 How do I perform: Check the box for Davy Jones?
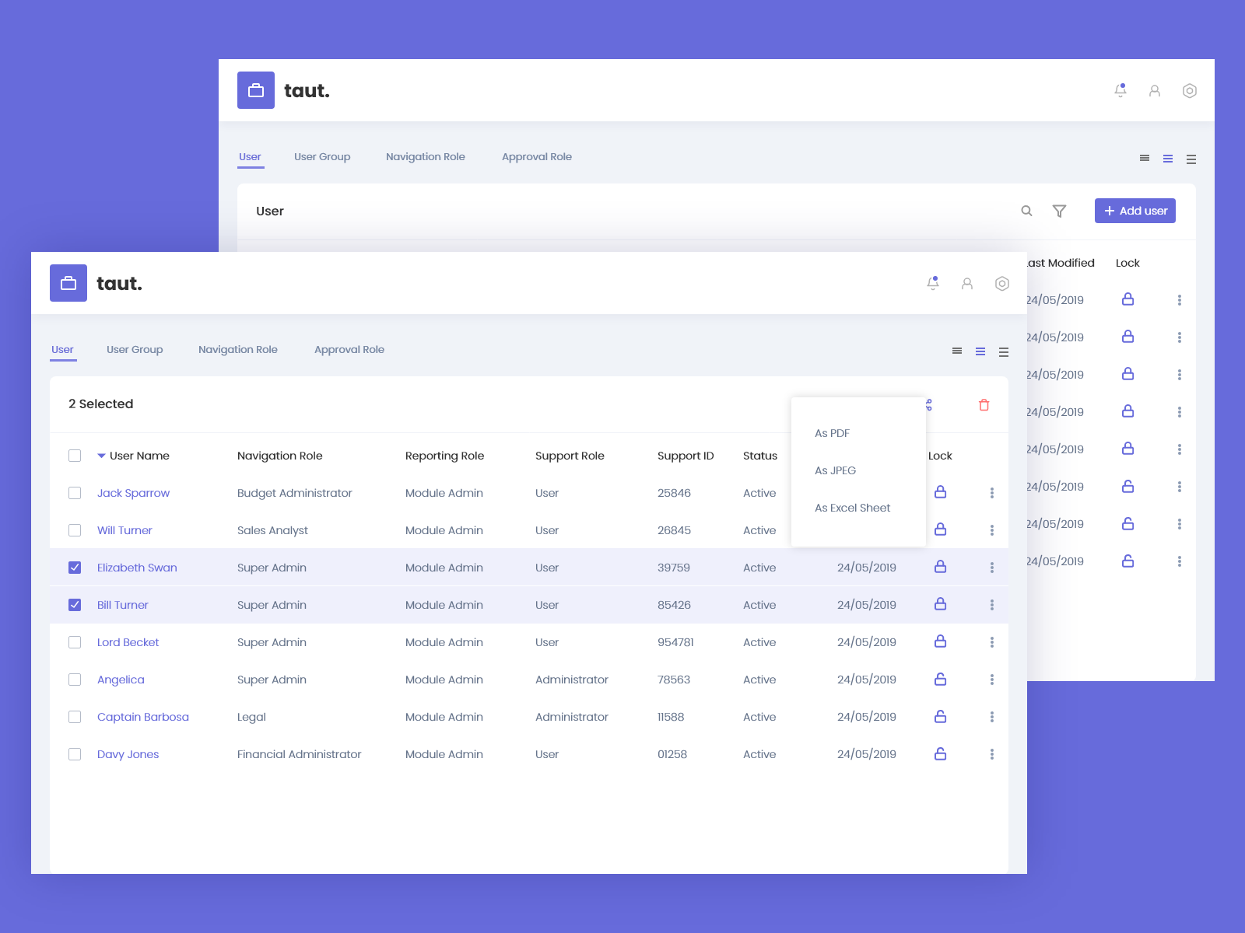(x=75, y=754)
